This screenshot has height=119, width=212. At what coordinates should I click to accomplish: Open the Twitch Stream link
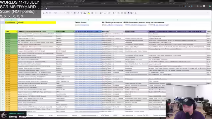(82, 25)
